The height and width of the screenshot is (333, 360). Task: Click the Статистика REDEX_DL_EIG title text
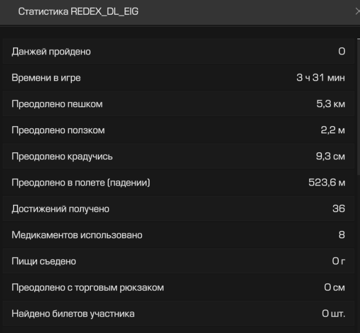click(x=78, y=11)
